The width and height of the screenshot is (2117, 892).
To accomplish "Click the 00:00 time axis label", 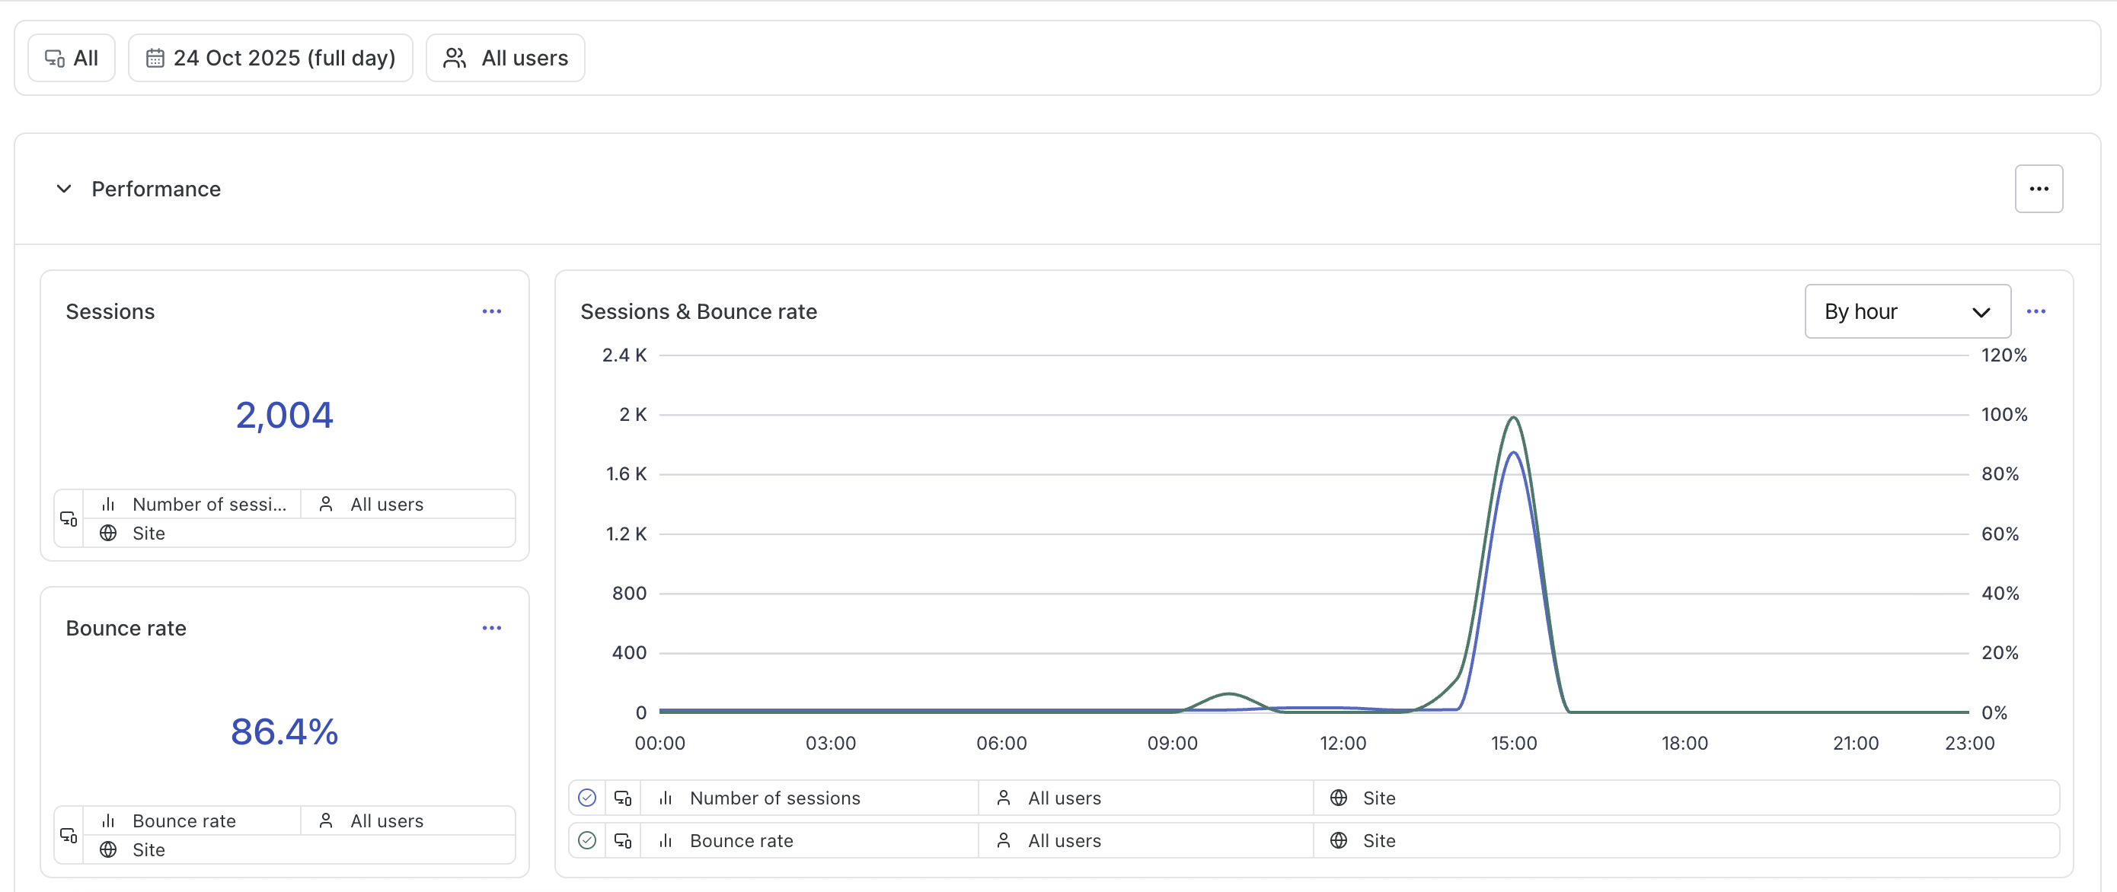I will click(x=660, y=744).
